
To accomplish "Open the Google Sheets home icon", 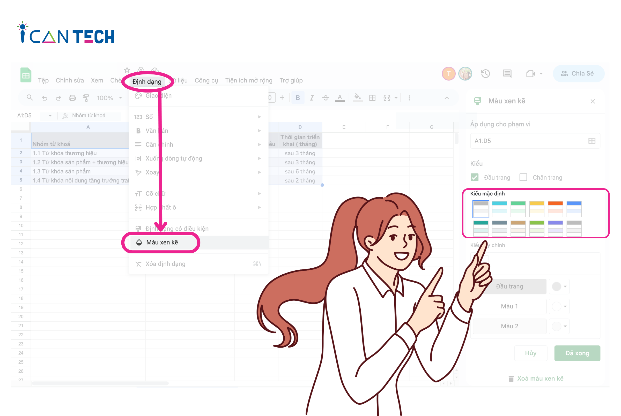I will click(26, 75).
